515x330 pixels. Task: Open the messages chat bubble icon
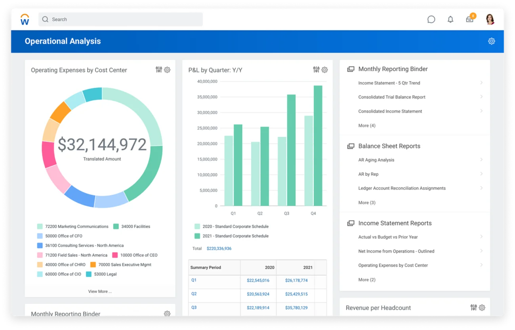431,19
